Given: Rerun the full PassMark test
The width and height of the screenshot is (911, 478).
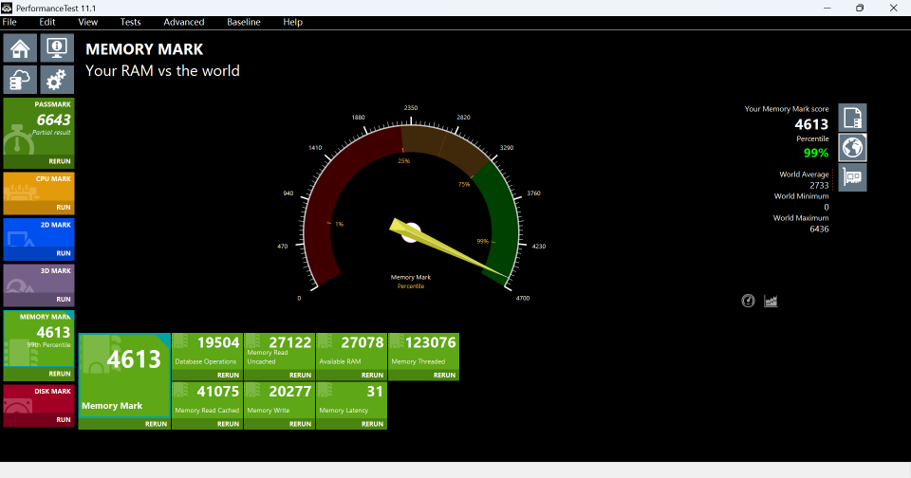Looking at the screenshot, I should [x=59, y=161].
